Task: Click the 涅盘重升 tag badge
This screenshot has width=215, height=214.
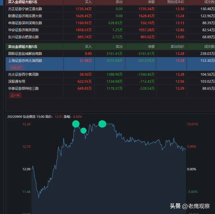Action: (17, 67)
